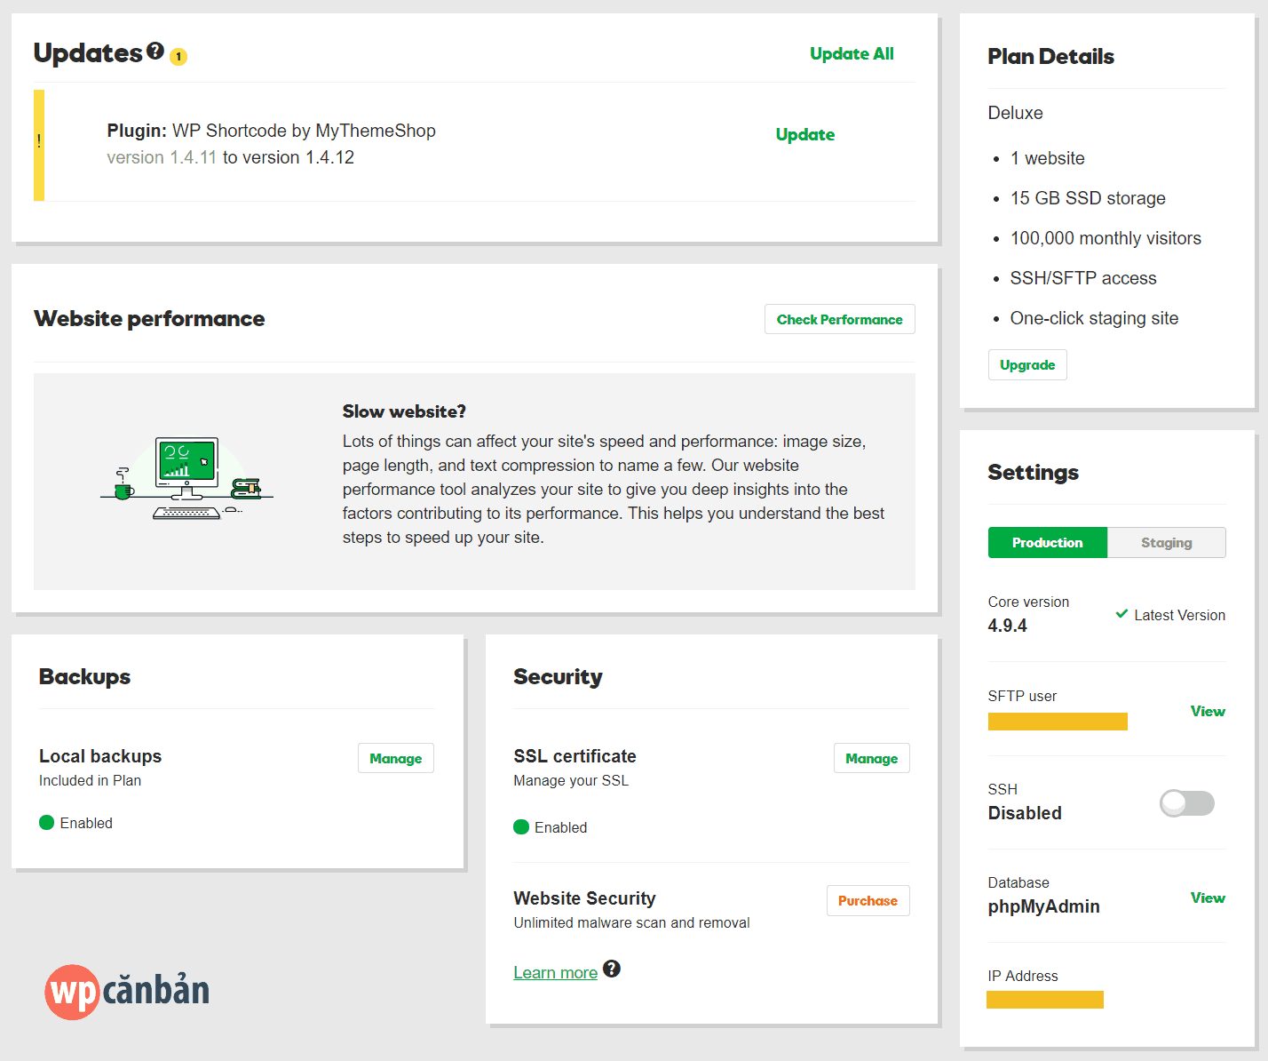Click the green Enabled dot under SSL certificate

coord(520,826)
